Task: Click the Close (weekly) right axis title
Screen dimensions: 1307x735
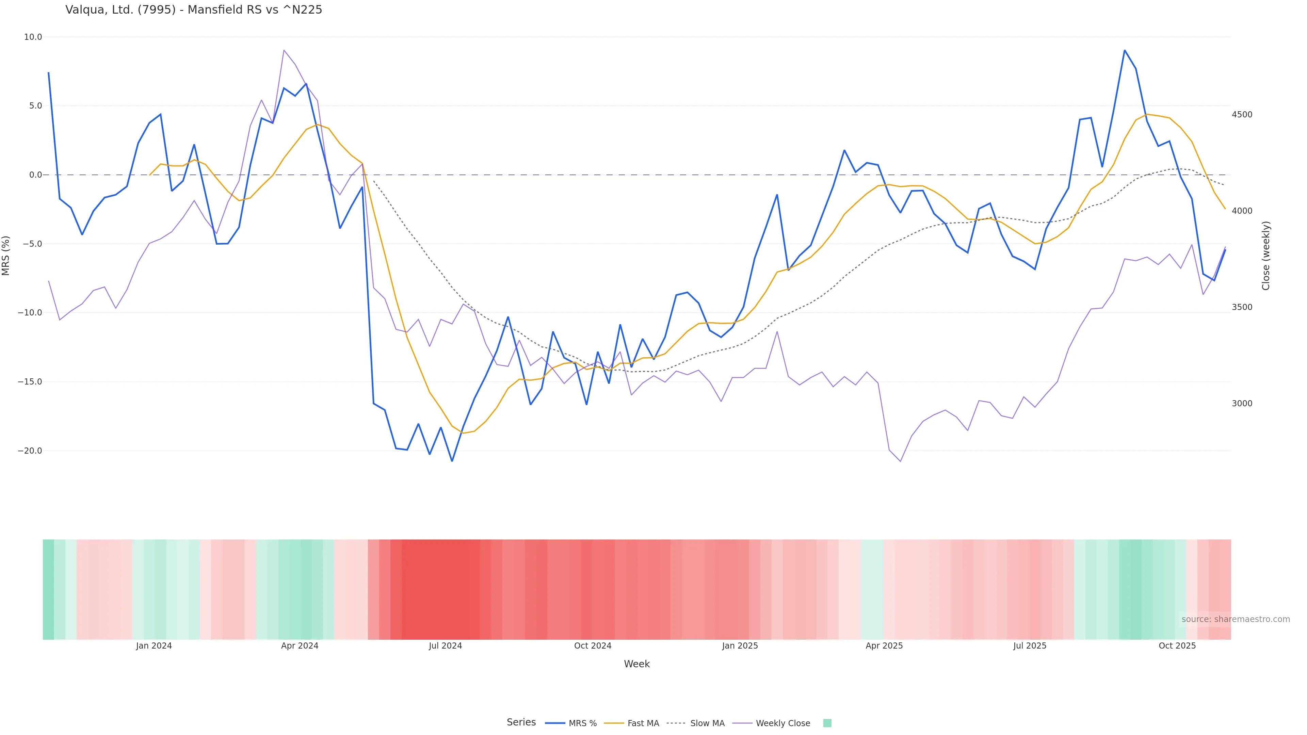Action: (x=1265, y=256)
